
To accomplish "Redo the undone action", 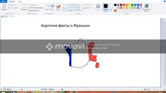I will tap(7, 16).
